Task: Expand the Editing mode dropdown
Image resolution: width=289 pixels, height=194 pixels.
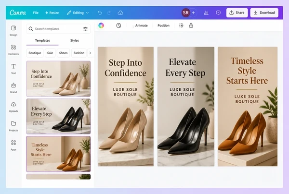Action: pyautogui.click(x=78, y=12)
